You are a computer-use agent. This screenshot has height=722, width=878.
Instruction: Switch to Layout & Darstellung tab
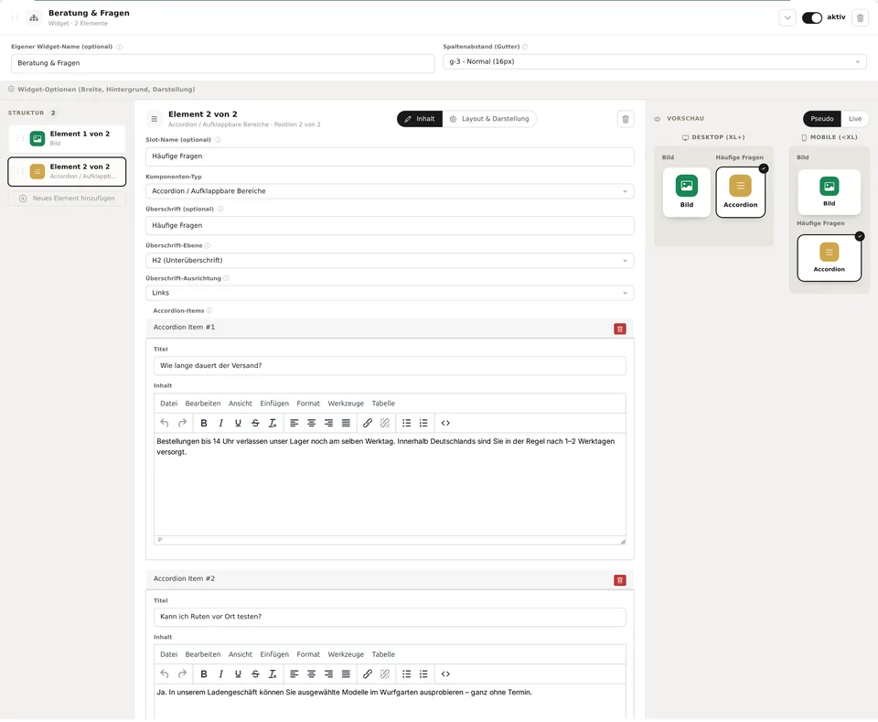point(489,119)
